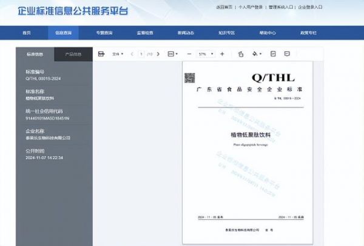Open the fit-width page mode dropdown
This screenshot has width=364, height=246.
tap(172, 54)
